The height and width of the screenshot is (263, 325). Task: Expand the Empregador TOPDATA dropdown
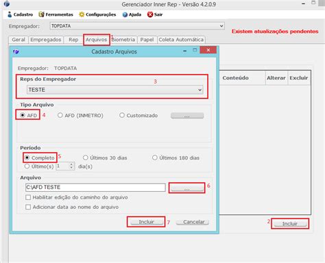coord(221,26)
